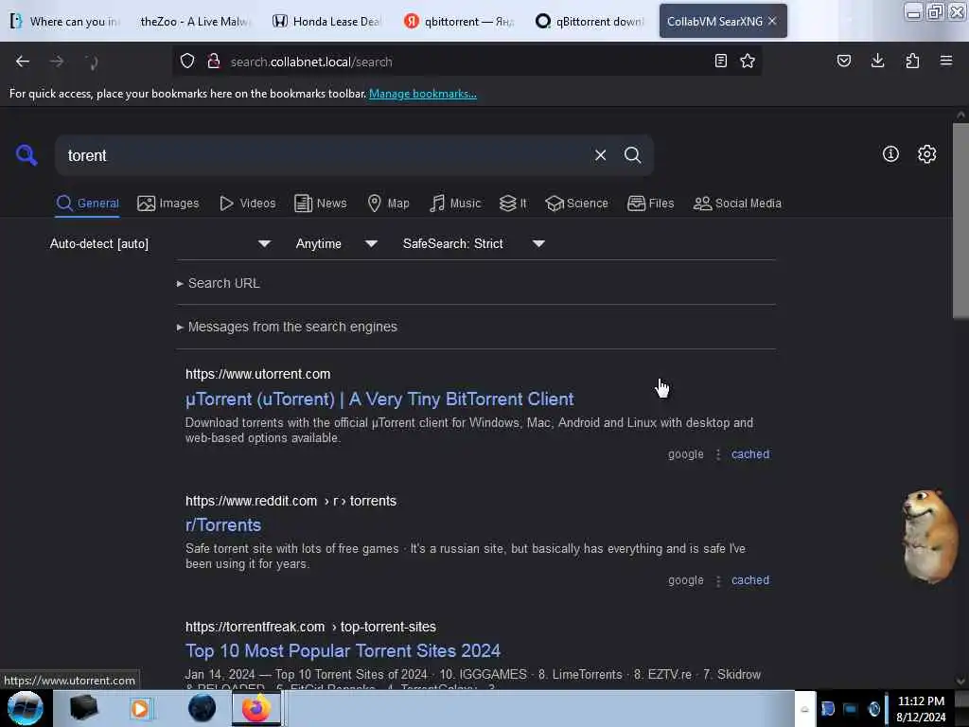Switch to the Science category
The width and height of the screenshot is (969, 727).
[576, 204]
